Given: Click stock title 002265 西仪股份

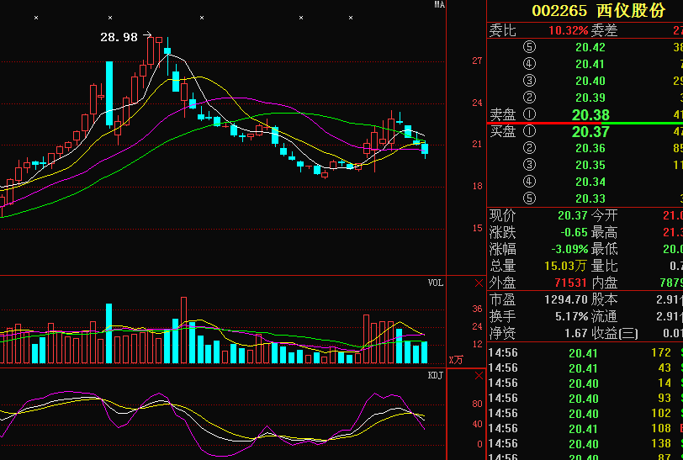Looking at the screenshot, I should point(597,10).
